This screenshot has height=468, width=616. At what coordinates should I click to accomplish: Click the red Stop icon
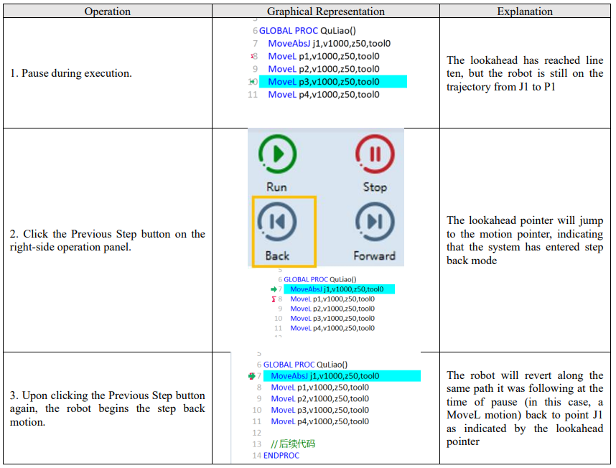pos(375,154)
